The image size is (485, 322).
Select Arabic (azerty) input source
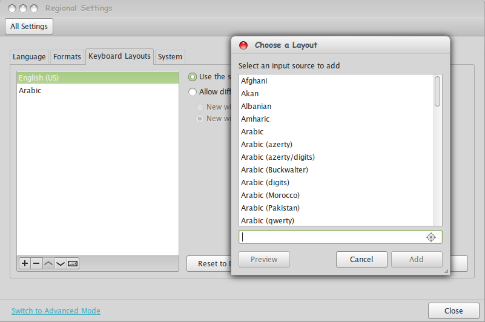336,145
